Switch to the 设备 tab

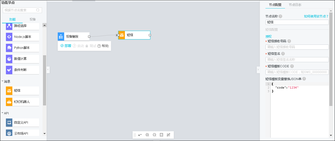tap(33, 19)
